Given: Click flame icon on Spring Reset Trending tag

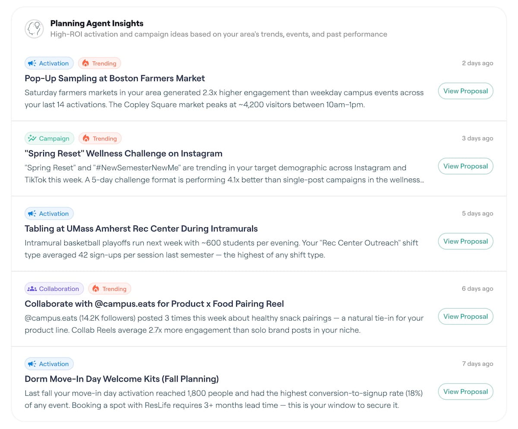Looking at the screenshot, I should tap(86, 139).
